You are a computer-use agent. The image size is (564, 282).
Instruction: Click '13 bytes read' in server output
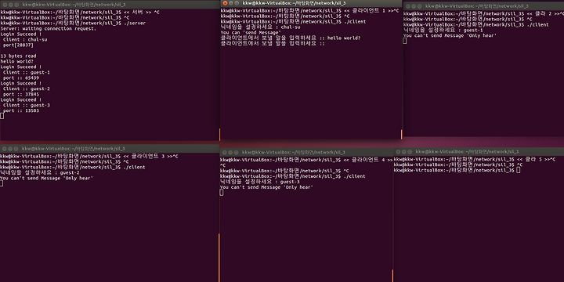18,56
